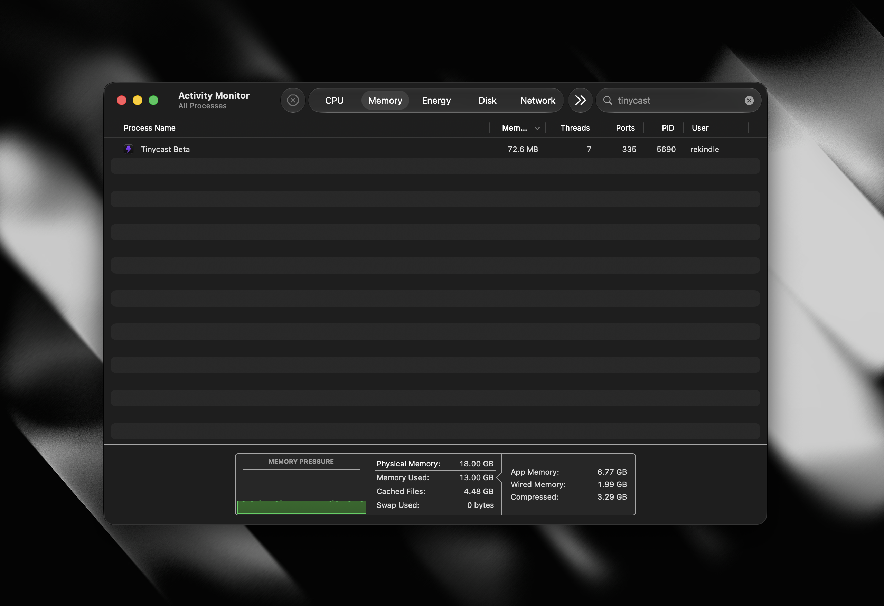This screenshot has height=606, width=884.
Task: Open the toolbar overflow chevrons menu
Action: 581,100
